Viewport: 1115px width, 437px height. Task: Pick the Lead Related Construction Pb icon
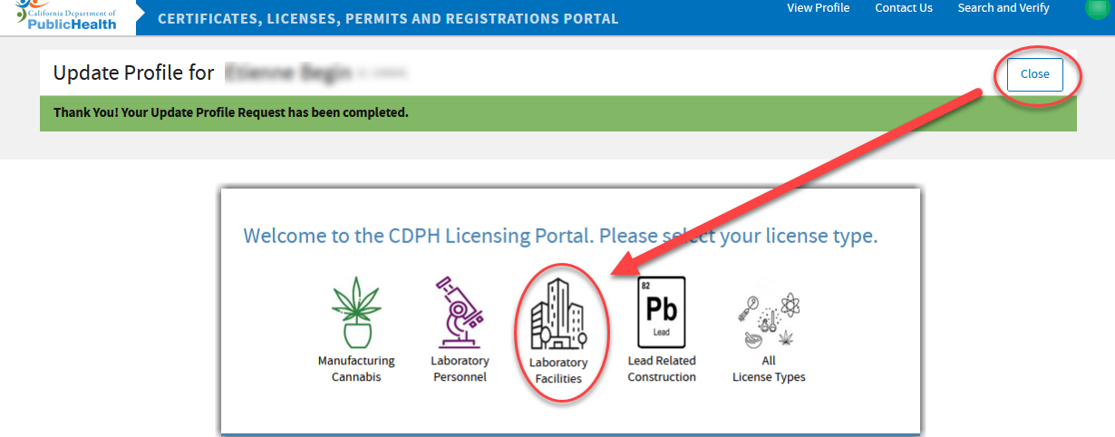pos(662,313)
